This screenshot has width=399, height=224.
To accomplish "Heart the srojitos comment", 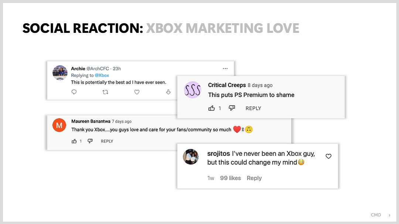I will [328, 156].
